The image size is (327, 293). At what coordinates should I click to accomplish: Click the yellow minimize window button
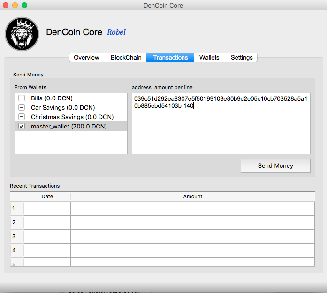[15, 5]
